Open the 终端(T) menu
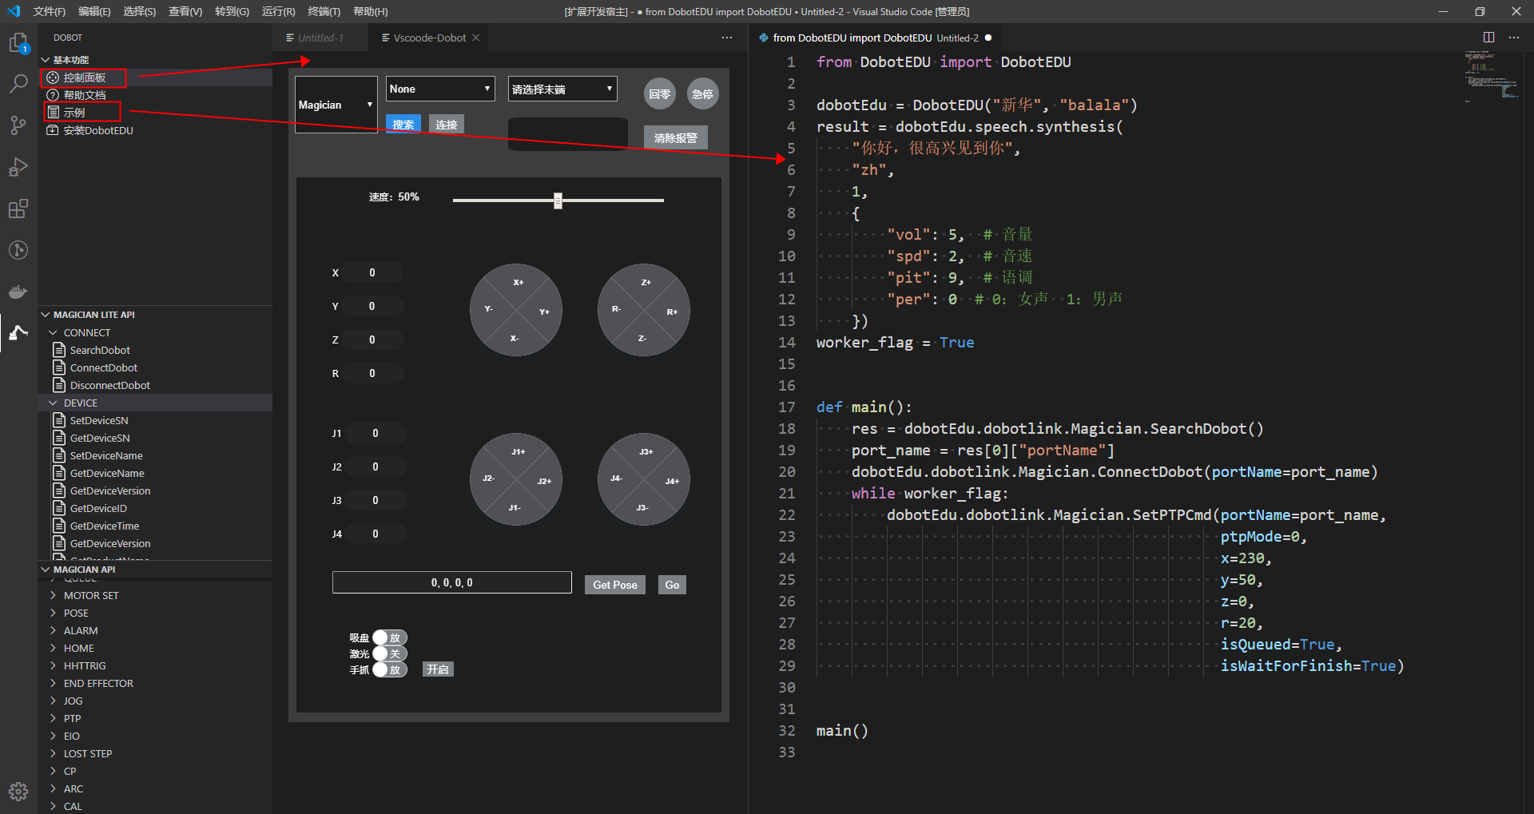The image size is (1534, 814). coord(324,11)
